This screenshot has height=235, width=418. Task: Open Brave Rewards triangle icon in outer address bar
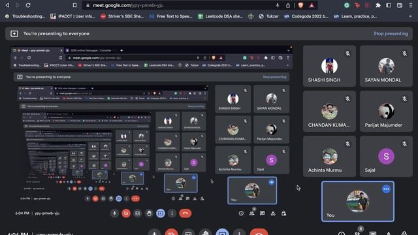312,5
